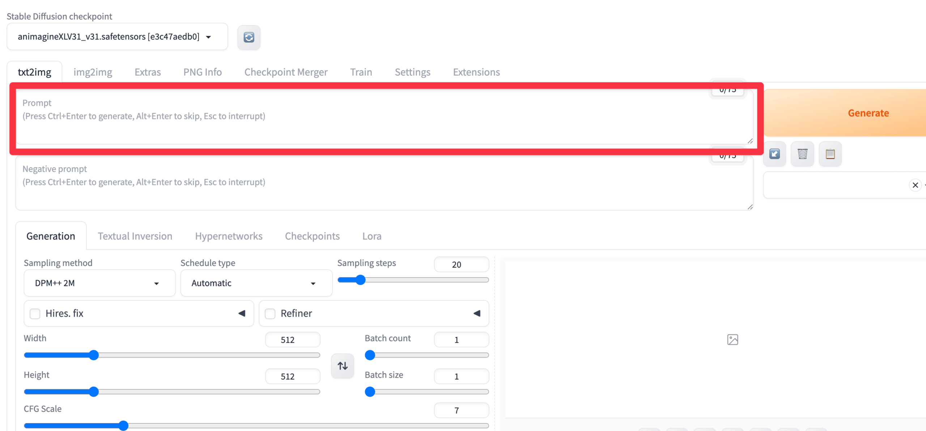Click the read generation parameters arrow icon
926x431 pixels.
point(774,154)
